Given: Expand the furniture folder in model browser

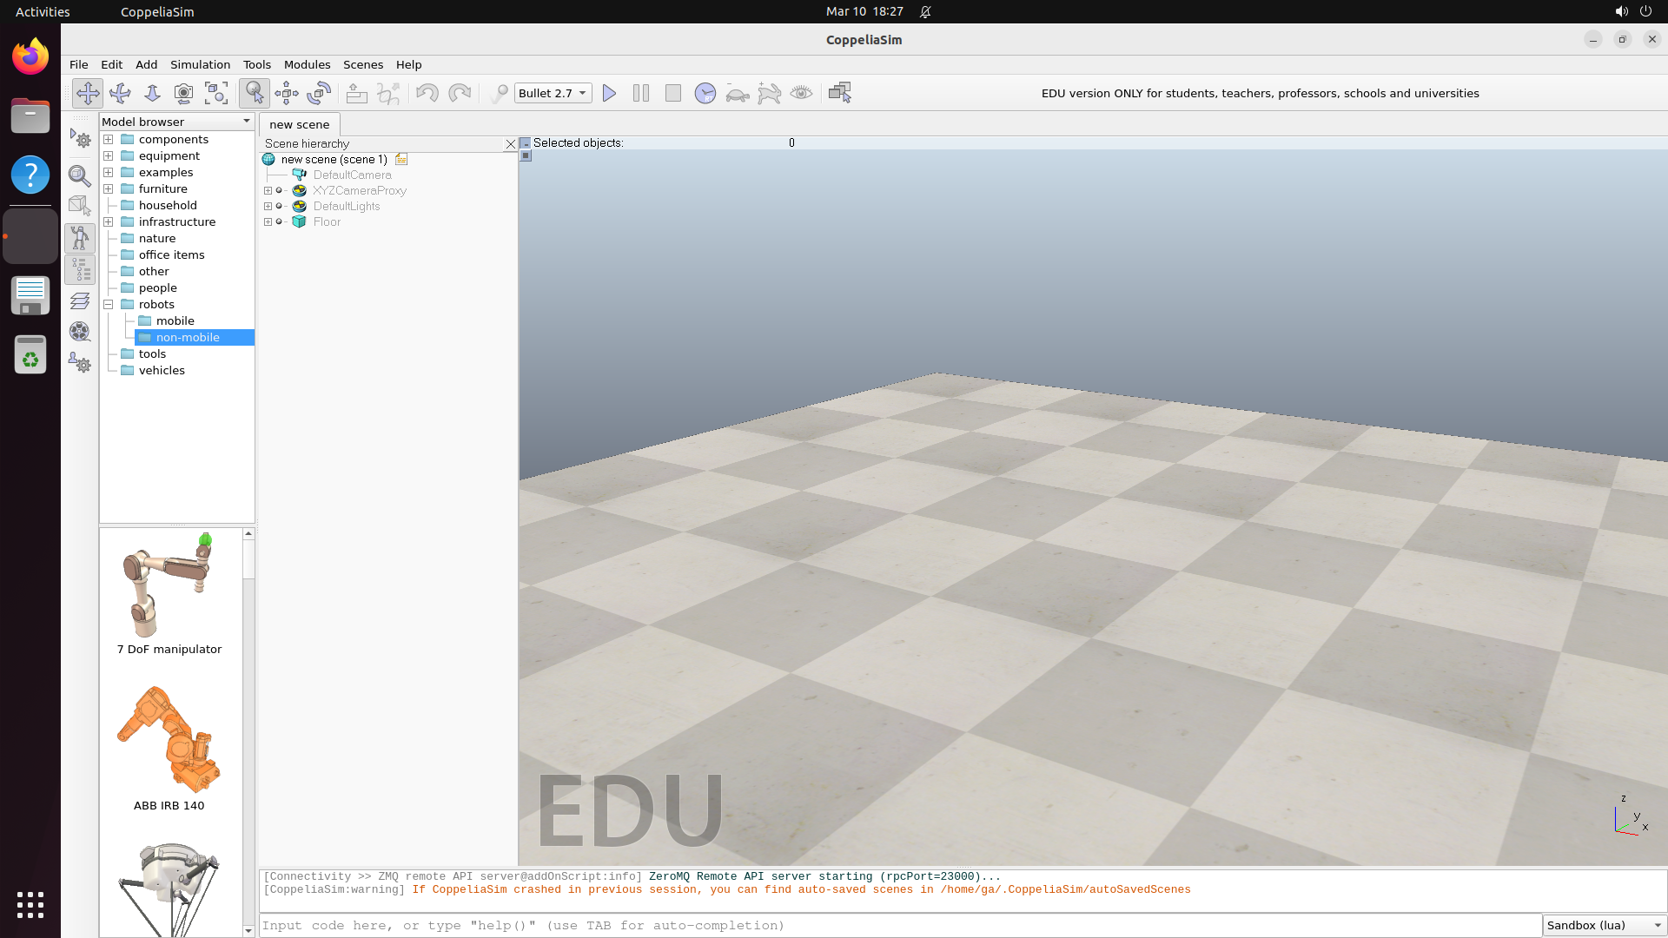Looking at the screenshot, I should tap(109, 188).
